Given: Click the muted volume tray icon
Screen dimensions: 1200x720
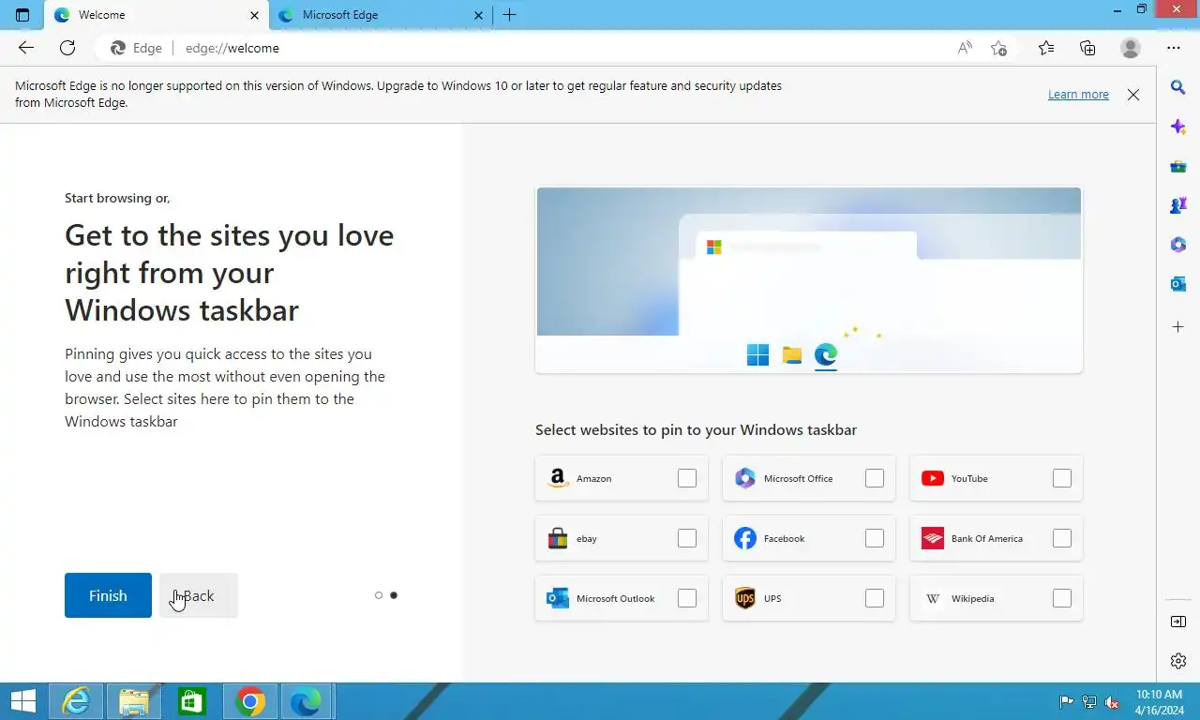Looking at the screenshot, I should (x=1112, y=702).
